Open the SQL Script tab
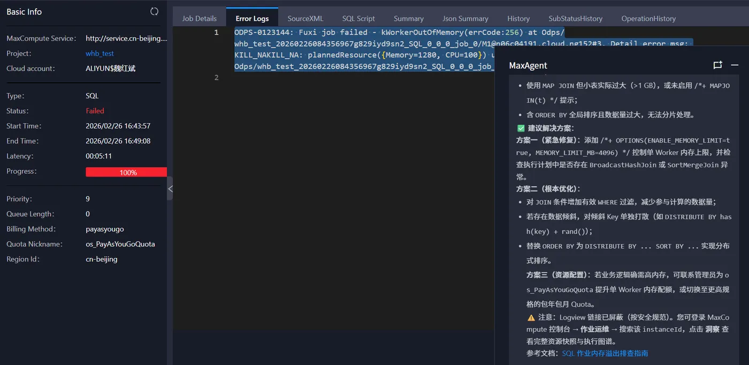The width and height of the screenshot is (749, 365). pyautogui.click(x=358, y=18)
